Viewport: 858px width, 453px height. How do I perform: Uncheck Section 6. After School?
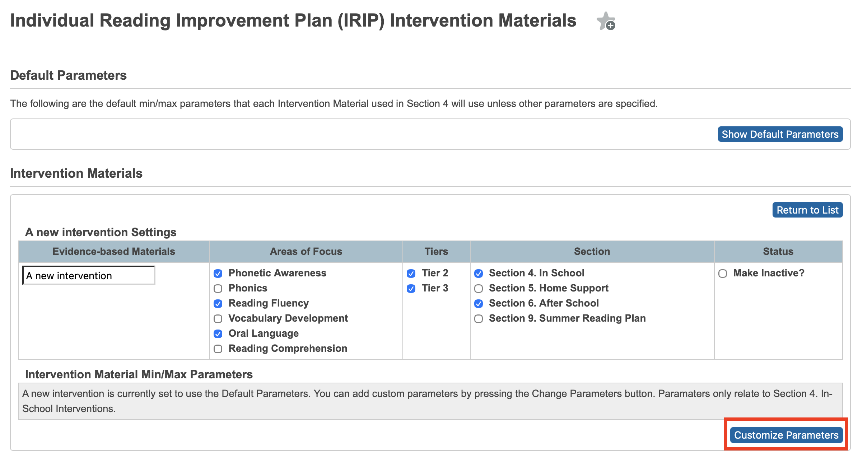tap(478, 303)
